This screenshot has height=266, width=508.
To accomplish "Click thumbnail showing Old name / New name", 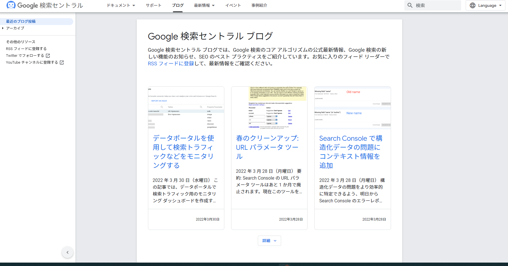I will (x=353, y=108).
